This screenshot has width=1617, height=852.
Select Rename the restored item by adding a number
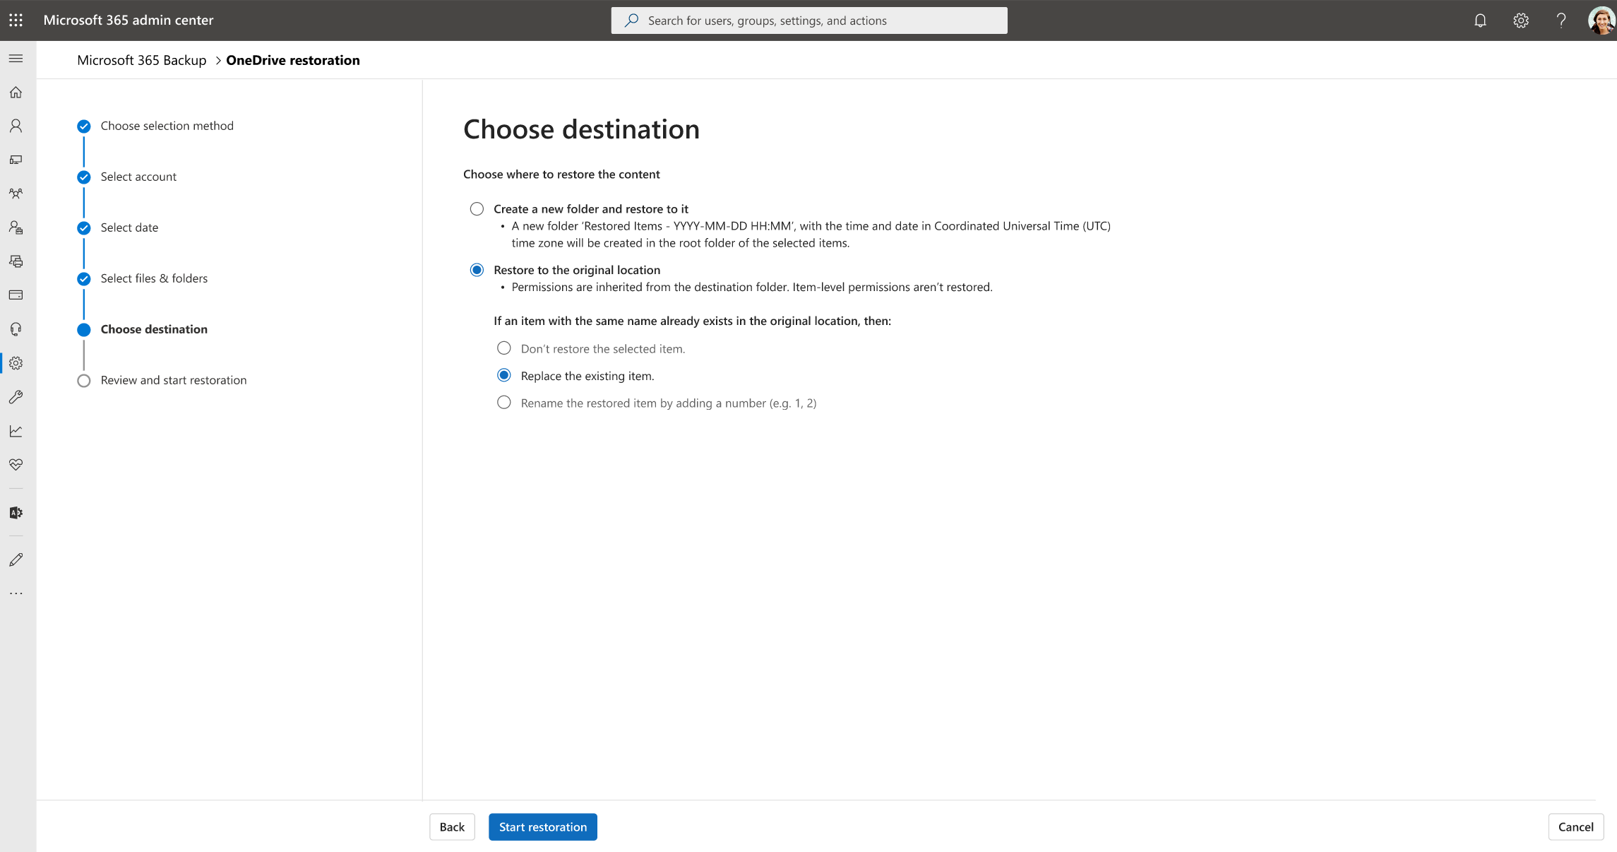pyautogui.click(x=504, y=403)
